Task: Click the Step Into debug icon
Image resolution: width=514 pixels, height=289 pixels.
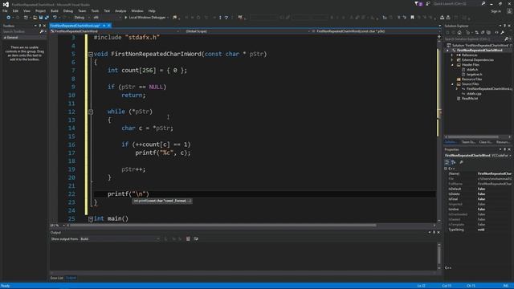Action: (x=220, y=18)
